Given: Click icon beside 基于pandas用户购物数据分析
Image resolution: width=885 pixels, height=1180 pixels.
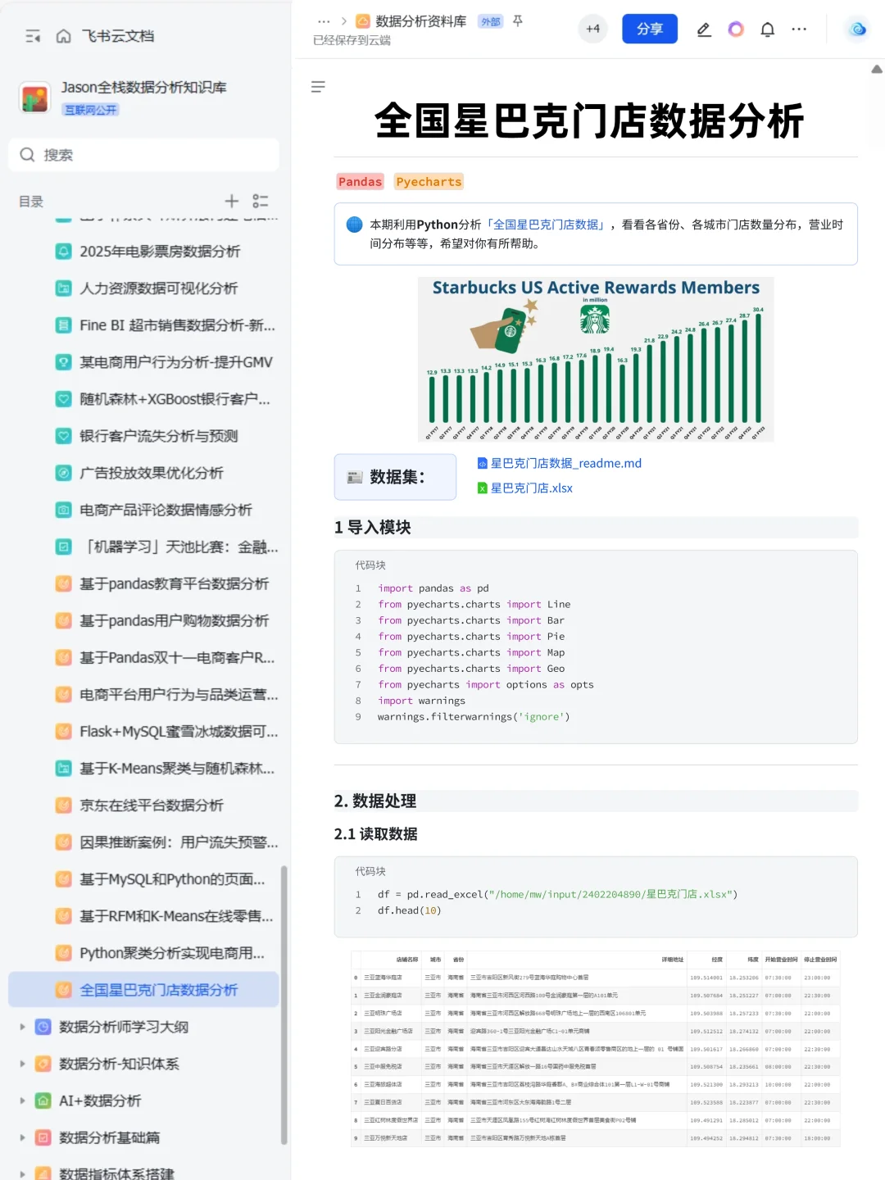Looking at the screenshot, I should 63,621.
